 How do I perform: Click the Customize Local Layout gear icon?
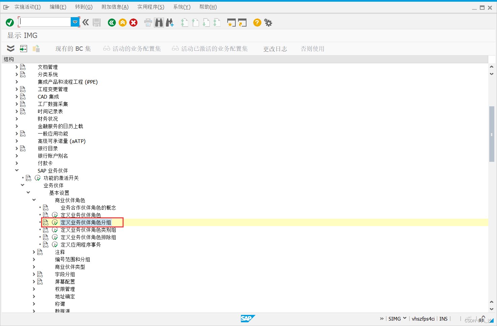268,23
